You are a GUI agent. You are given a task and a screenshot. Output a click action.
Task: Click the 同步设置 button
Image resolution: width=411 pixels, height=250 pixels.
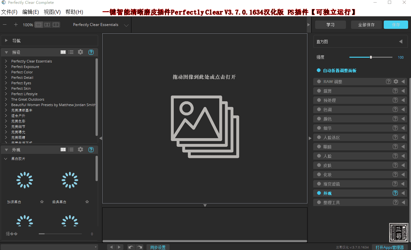(x=158, y=247)
